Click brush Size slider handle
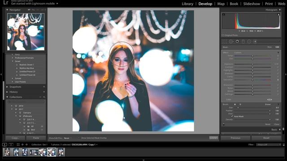 (x=238, y=108)
